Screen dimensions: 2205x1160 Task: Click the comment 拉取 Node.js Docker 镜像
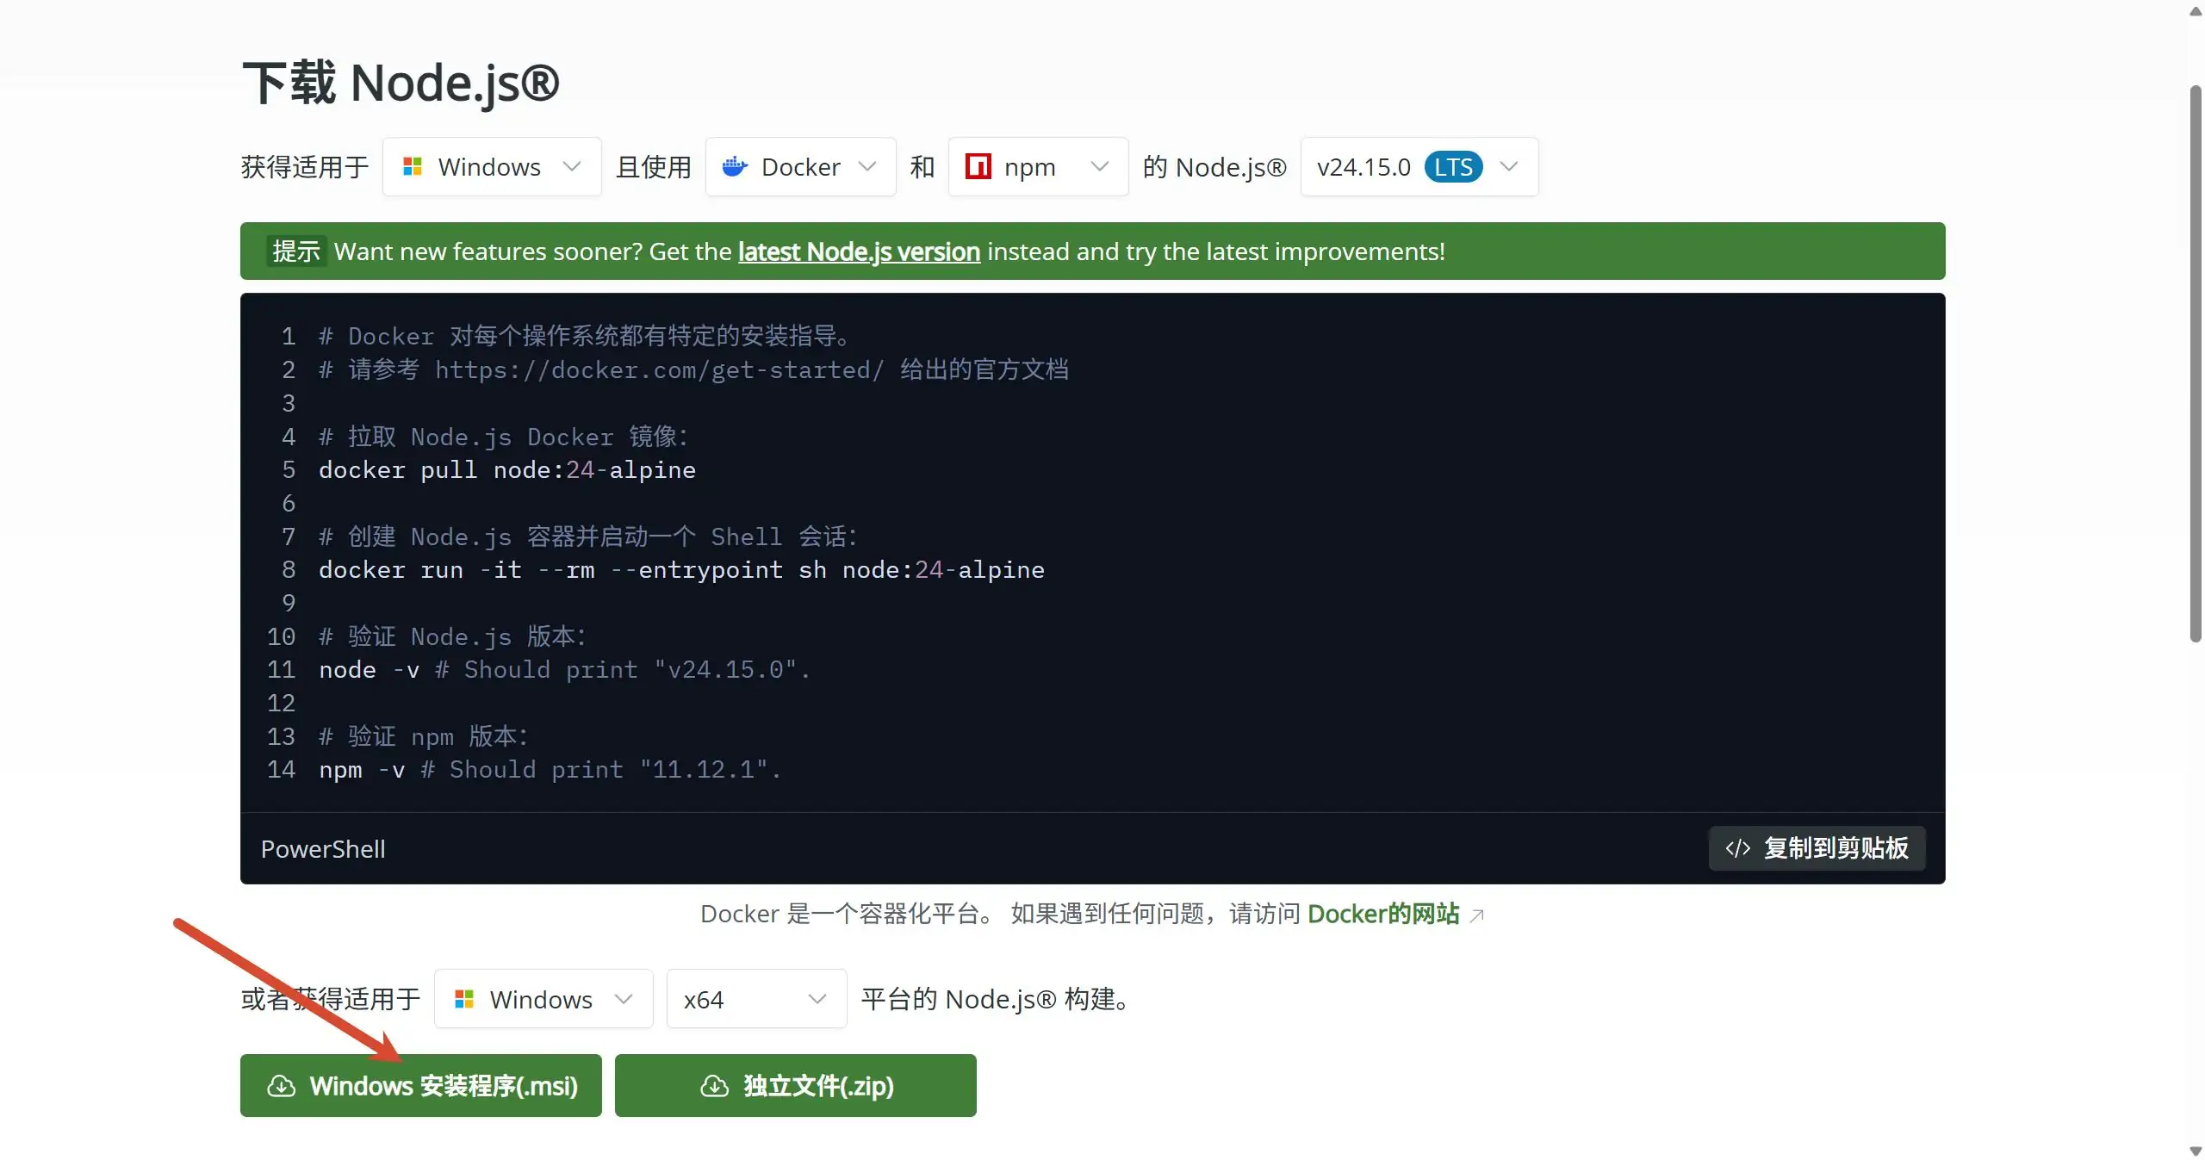click(503, 437)
